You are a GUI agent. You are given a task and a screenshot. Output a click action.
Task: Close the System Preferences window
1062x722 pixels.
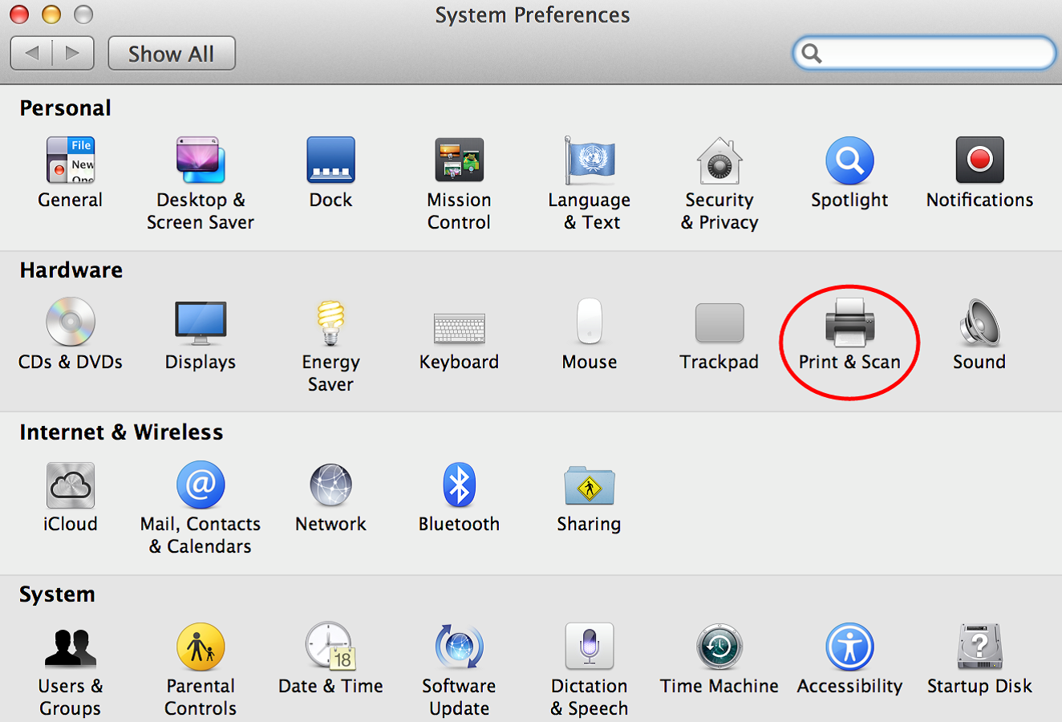tap(19, 14)
